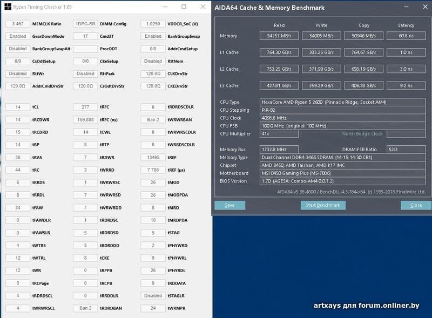Maximize the Ryzen Timing Checker window
Viewport: 432px width, 318px height.
[184, 7]
